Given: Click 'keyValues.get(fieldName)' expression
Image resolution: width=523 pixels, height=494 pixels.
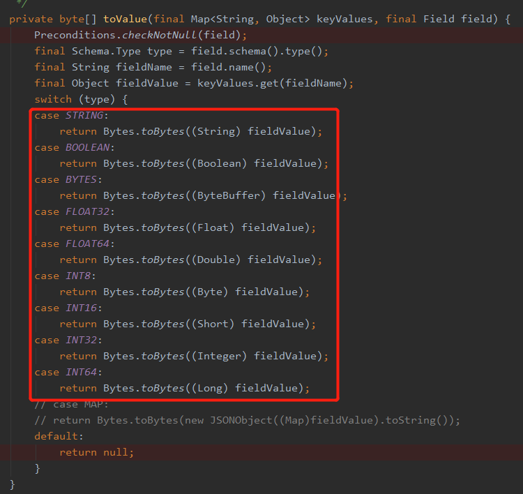Looking at the screenshot, I should click(x=272, y=83).
